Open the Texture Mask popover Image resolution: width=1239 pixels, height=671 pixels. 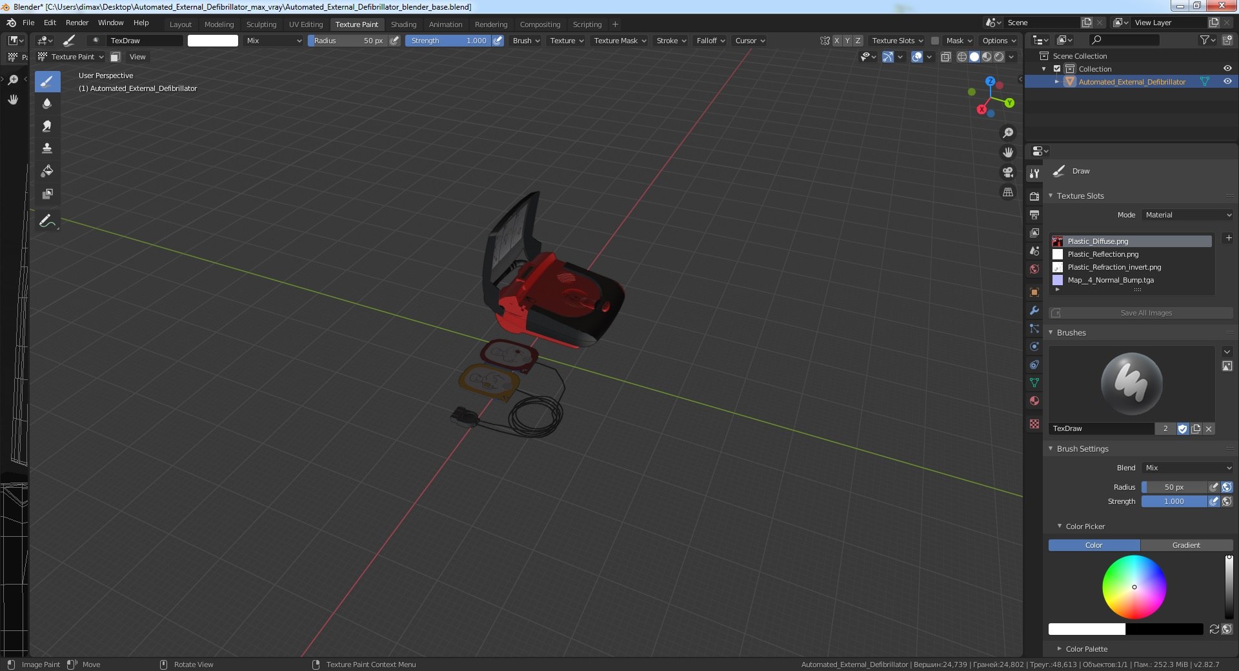[619, 41]
